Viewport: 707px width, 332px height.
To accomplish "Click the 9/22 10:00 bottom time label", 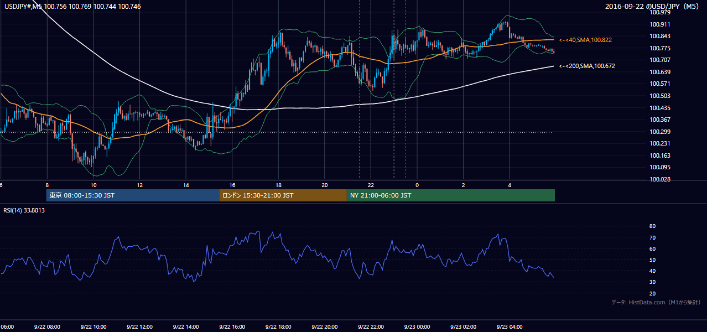I will point(93,327).
